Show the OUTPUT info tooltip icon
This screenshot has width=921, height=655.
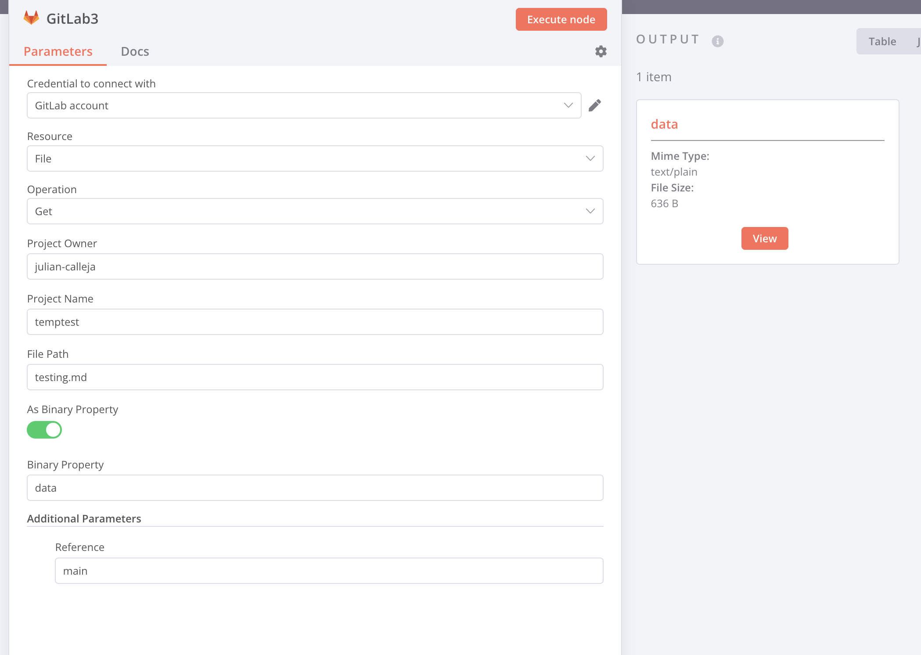pos(717,41)
